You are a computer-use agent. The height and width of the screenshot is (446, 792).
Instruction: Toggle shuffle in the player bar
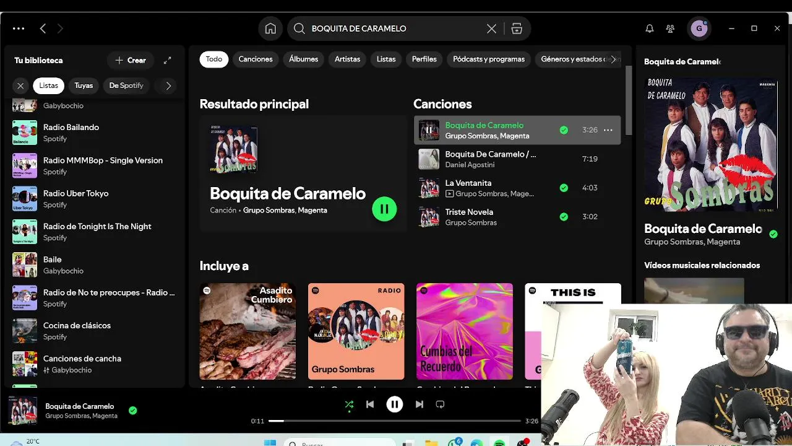(x=349, y=404)
